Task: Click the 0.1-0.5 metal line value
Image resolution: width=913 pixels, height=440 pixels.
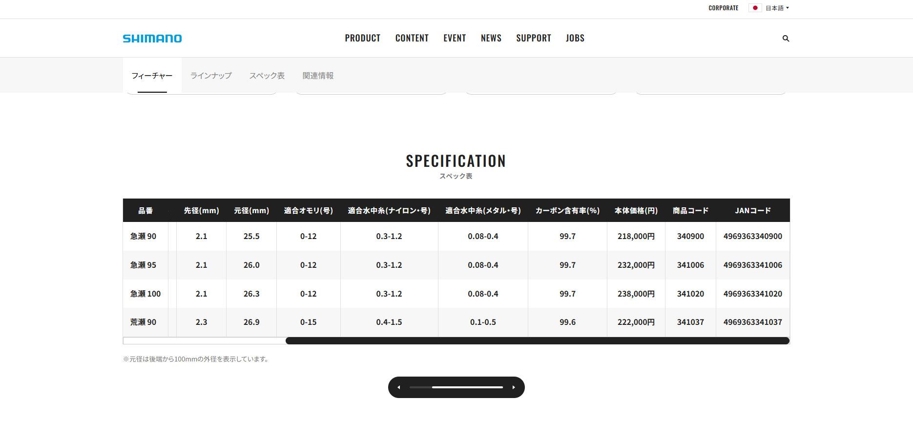Action: point(483,322)
